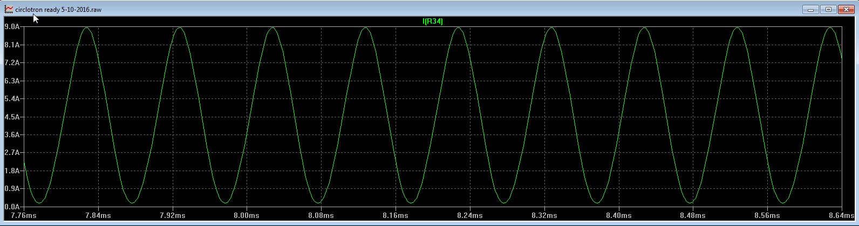Click the 8.64ms time axis label
The image size is (859, 226).
pos(842,215)
